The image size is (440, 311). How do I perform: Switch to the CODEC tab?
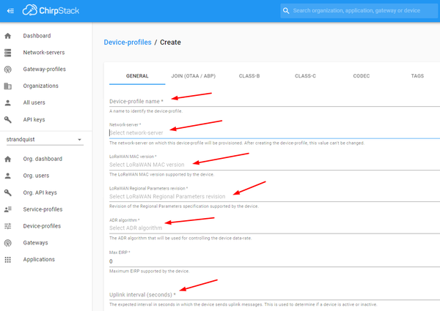(361, 76)
